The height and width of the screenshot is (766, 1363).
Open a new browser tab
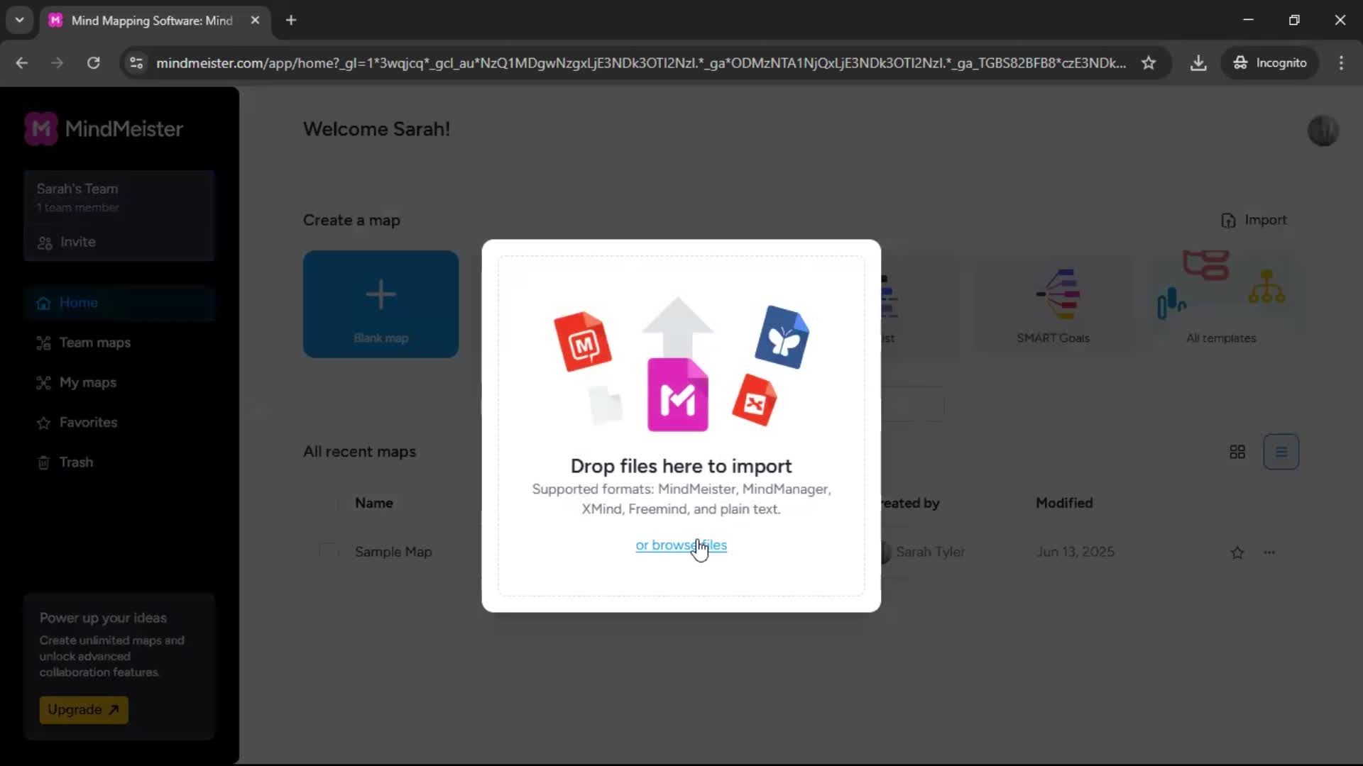click(291, 21)
